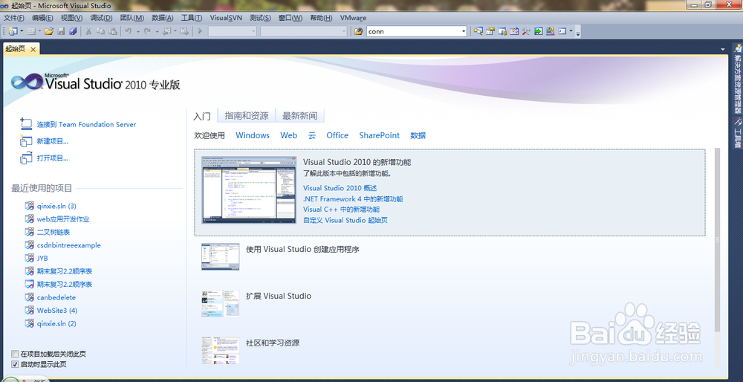The image size is (743, 382).
Task: Open Visual Studio 2010 概述 link
Action: [340, 188]
